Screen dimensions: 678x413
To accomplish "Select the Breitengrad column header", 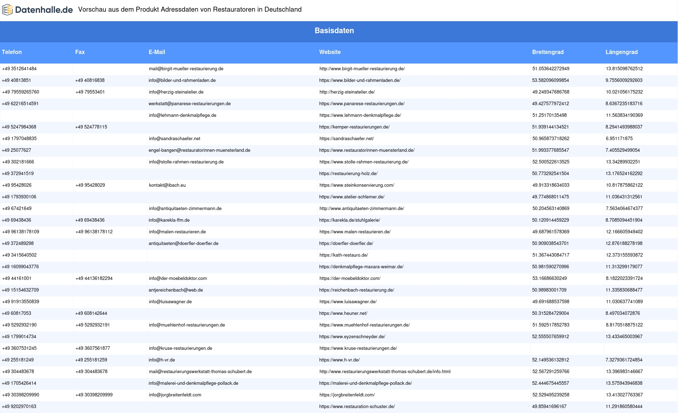I will pyautogui.click(x=548, y=52).
